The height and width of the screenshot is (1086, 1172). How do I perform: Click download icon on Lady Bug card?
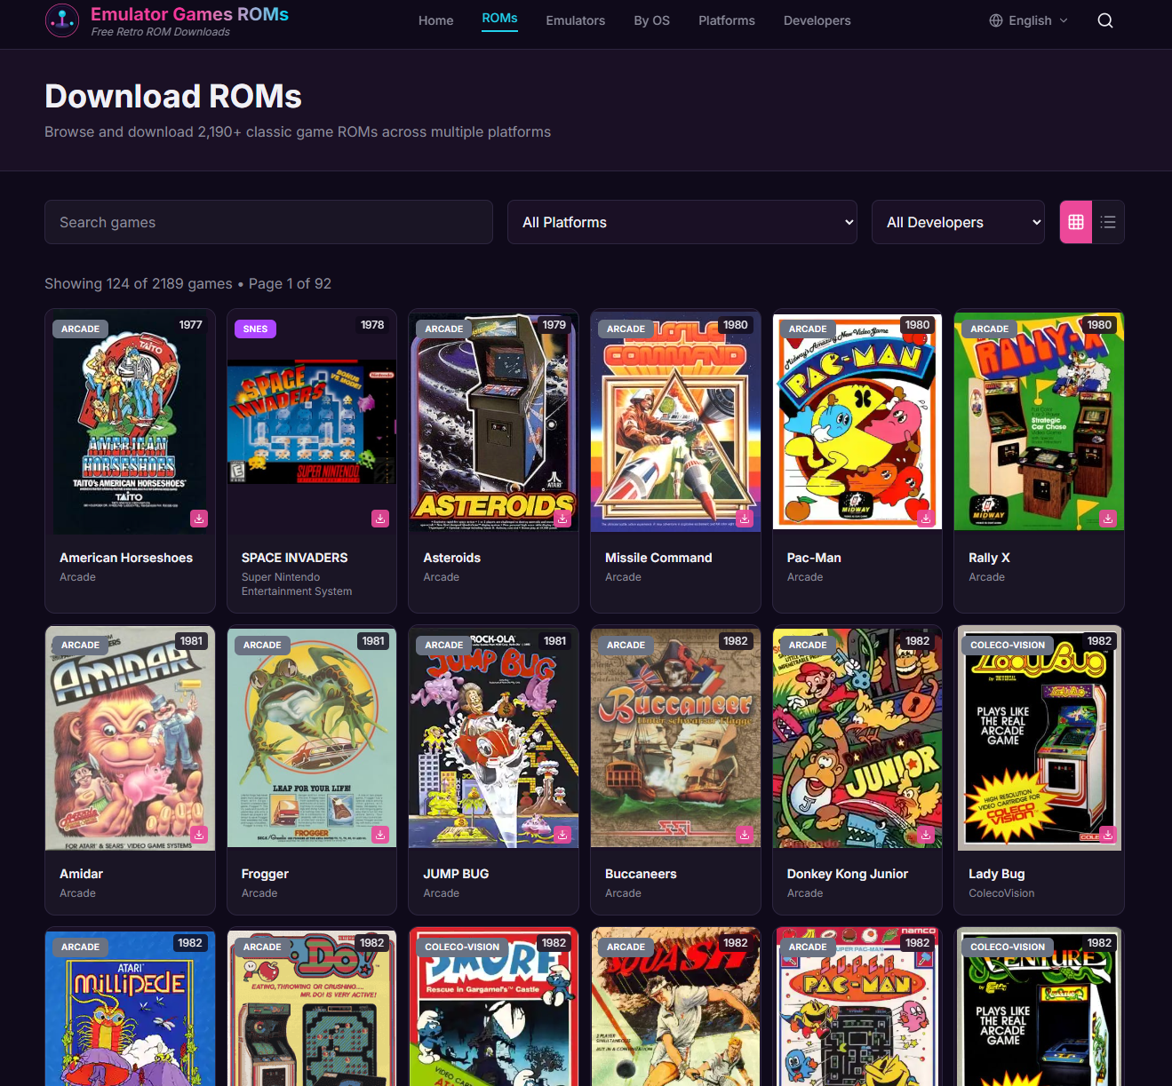[1108, 834]
